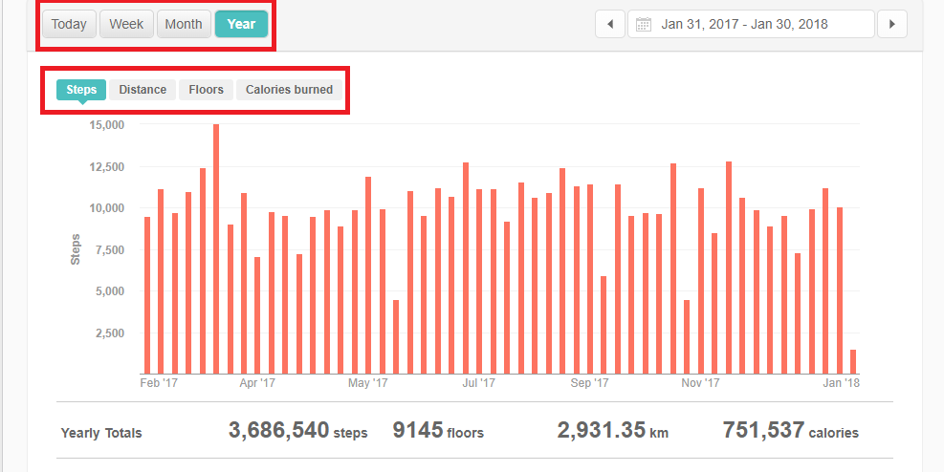
Task: Select the shortest bar at the chart's right end
Action: coord(853,362)
